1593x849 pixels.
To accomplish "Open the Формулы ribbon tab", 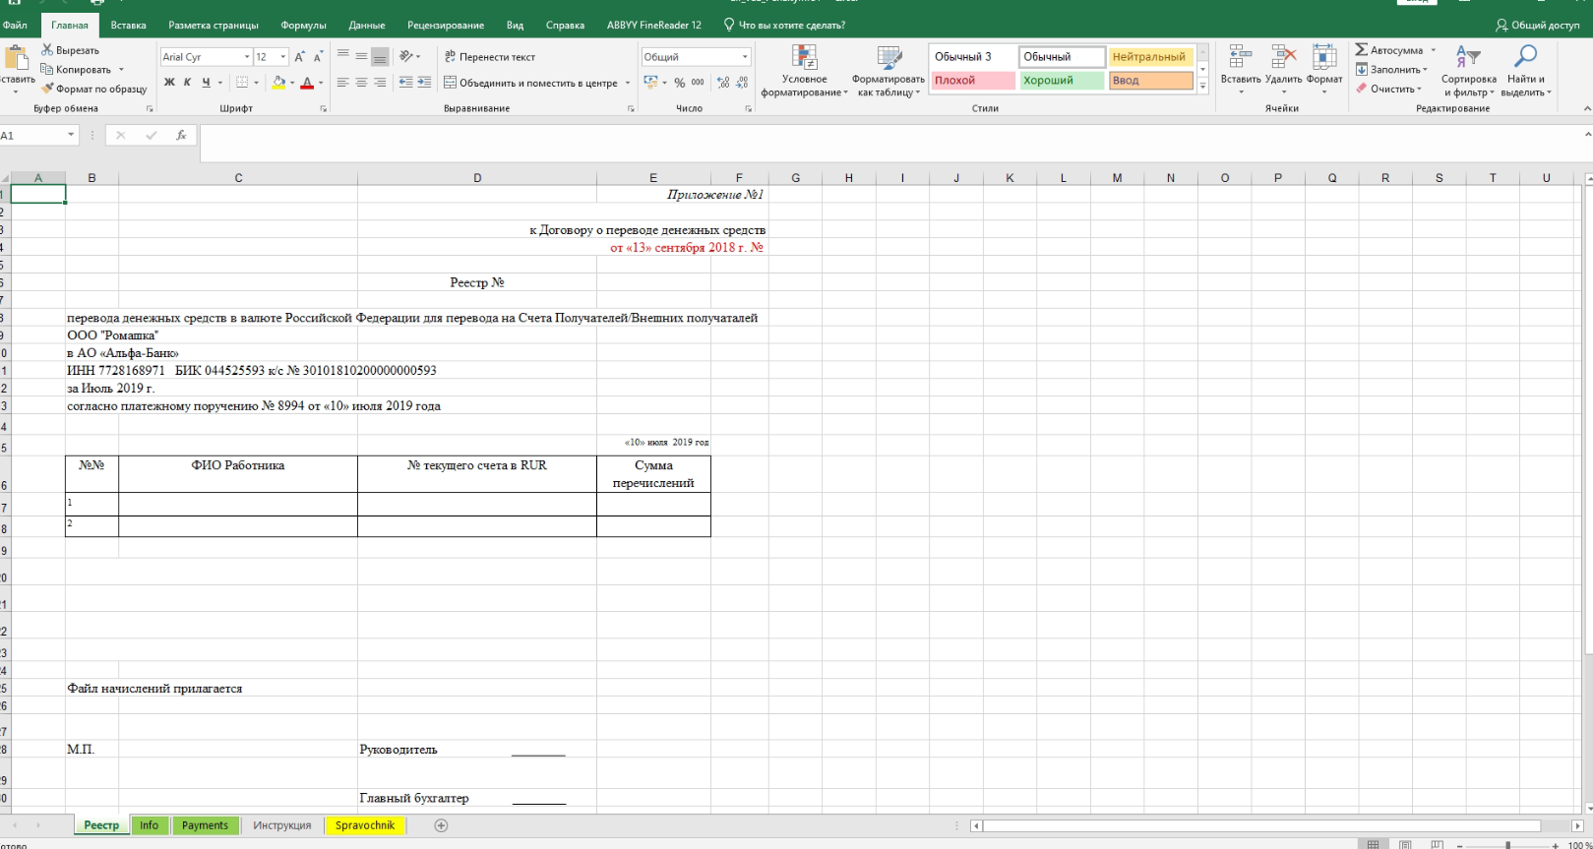I will [x=303, y=26].
